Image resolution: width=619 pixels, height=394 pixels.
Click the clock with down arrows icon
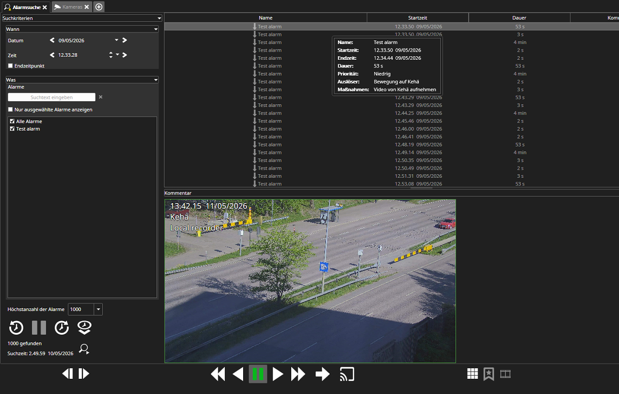pyautogui.click(x=84, y=328)
